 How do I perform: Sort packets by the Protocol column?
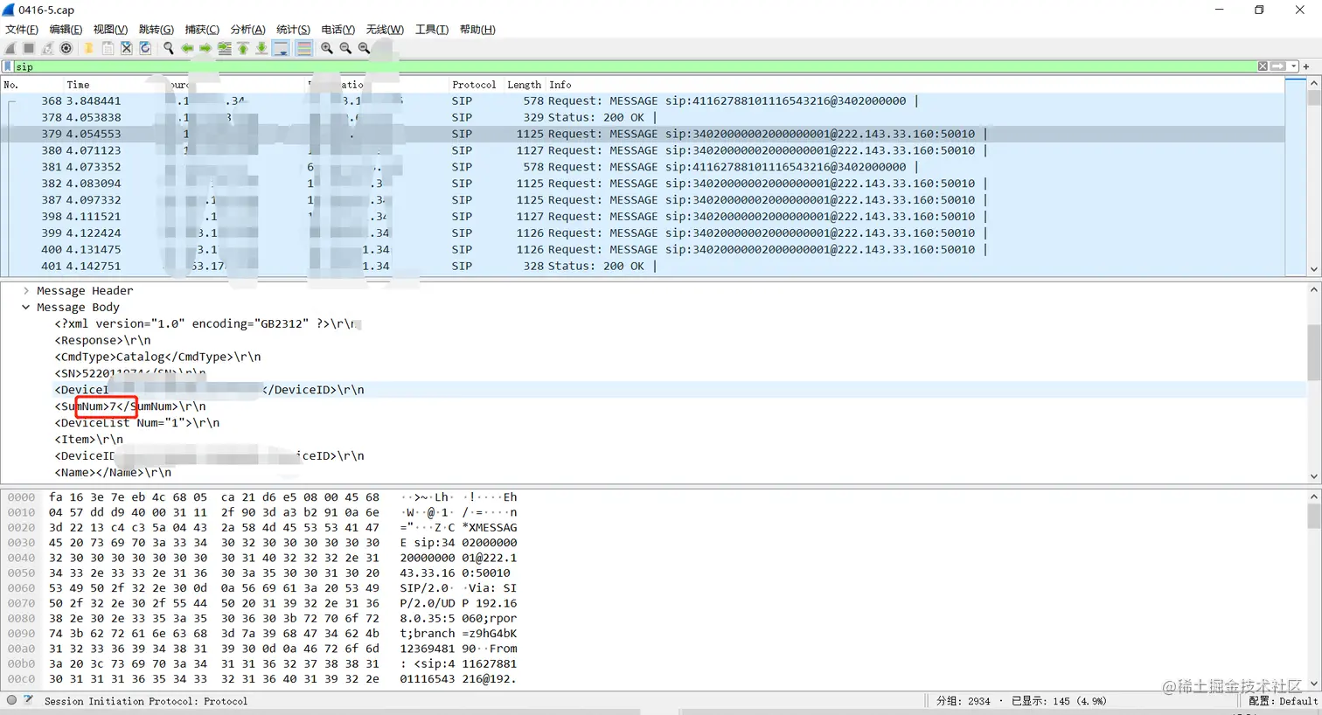point(474,85)
